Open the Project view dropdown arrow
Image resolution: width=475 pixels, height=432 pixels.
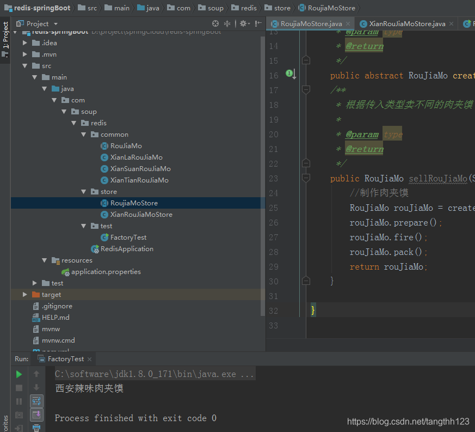coord(55,23)
